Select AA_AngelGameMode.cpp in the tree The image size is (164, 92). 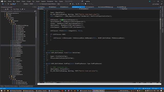point(22,84)
